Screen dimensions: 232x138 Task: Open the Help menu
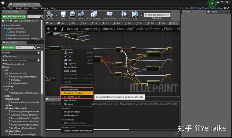tap(53, 8)
